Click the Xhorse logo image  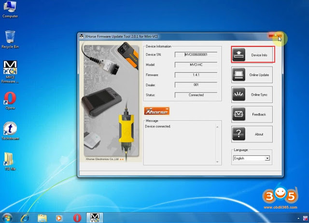point(156,111)
